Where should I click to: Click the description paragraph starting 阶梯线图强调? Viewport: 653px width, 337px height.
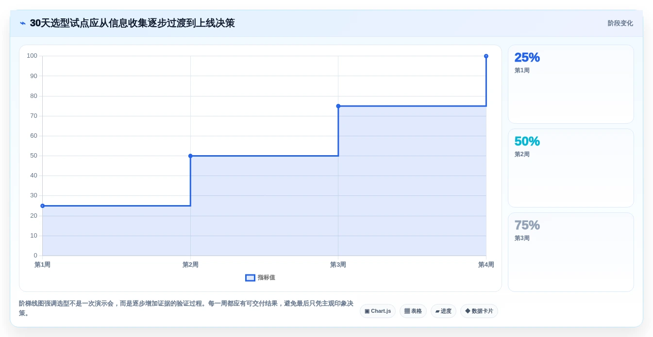(x=186, y=308)
